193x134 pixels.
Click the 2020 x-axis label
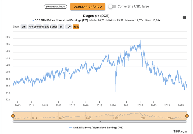[113, 105]
